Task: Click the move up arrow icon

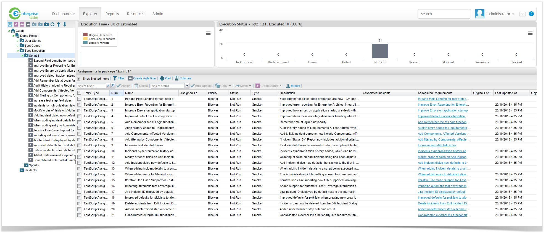Action: 59,24
